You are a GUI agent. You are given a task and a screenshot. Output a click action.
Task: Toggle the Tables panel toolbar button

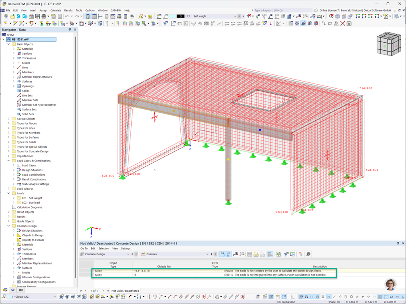tap(94, 16)
